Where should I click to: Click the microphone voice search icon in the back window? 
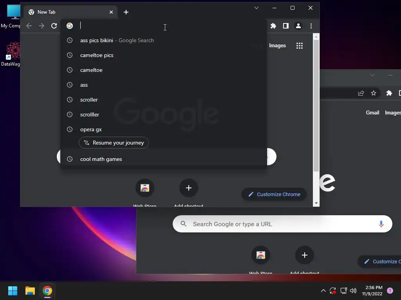click(381, 224)
